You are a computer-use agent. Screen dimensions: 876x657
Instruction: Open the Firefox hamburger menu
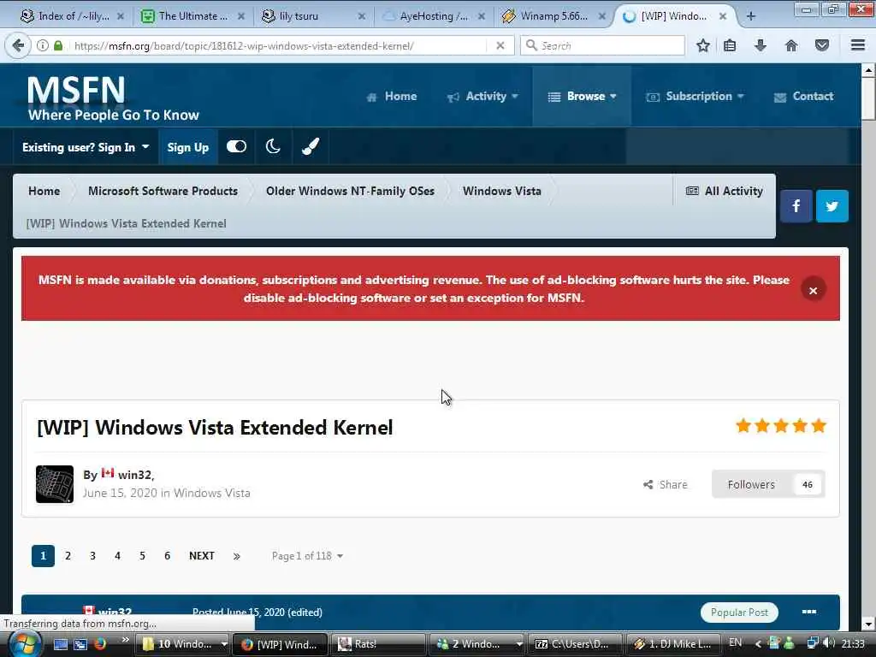(x=858, y=45)
